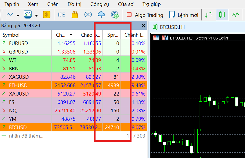Click XAGUSD bid price 82.846
This screenshot has height=158, width=245.
pyautogui.click(x=68, y=77)
